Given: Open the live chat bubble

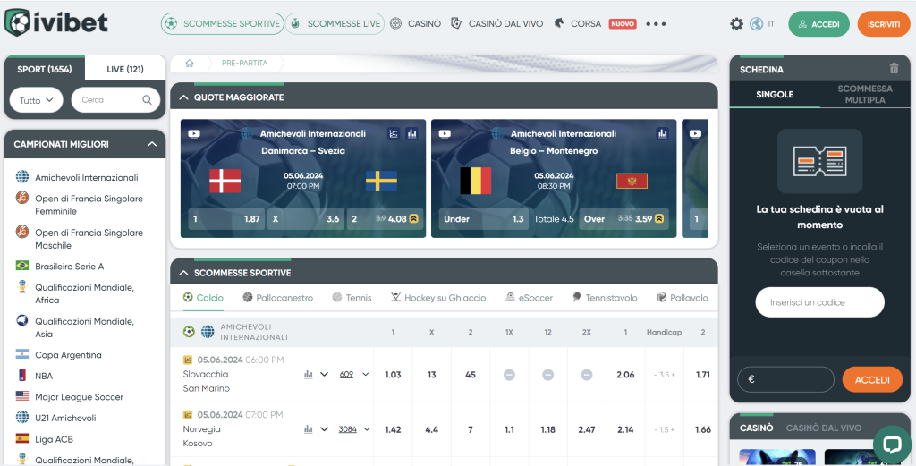Looking at the screenshot, I should [892, 445].
